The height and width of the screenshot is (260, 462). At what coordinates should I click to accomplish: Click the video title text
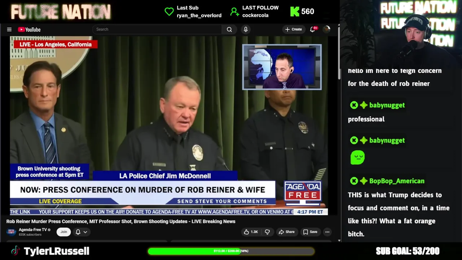[x=121, y=221]
